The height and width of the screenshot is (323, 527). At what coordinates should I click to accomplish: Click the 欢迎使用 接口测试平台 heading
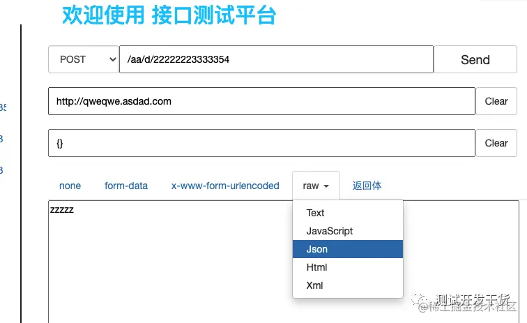tap(169, 15)
